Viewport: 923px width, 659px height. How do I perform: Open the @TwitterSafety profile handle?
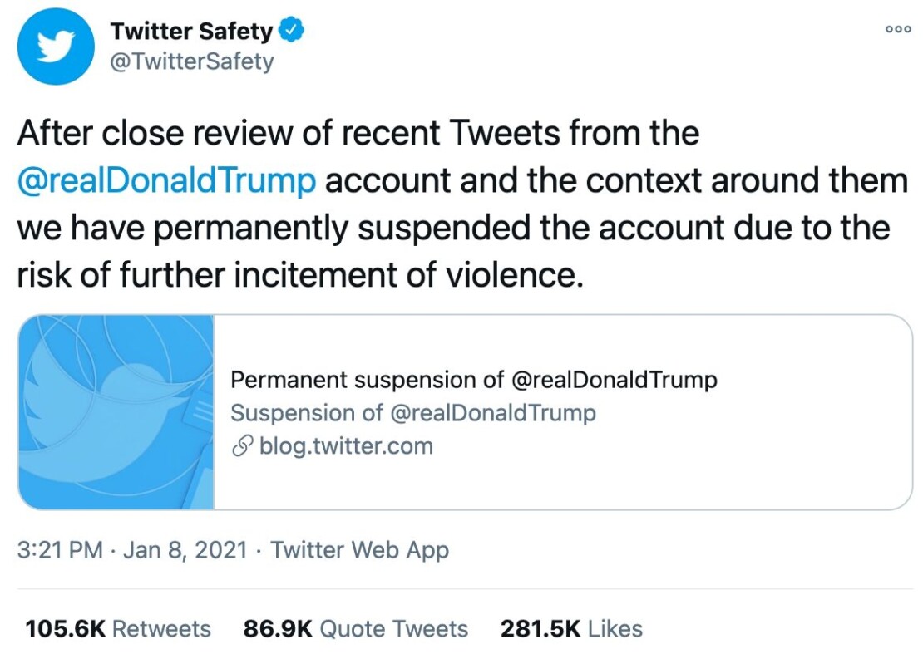(x=191, y=60)
